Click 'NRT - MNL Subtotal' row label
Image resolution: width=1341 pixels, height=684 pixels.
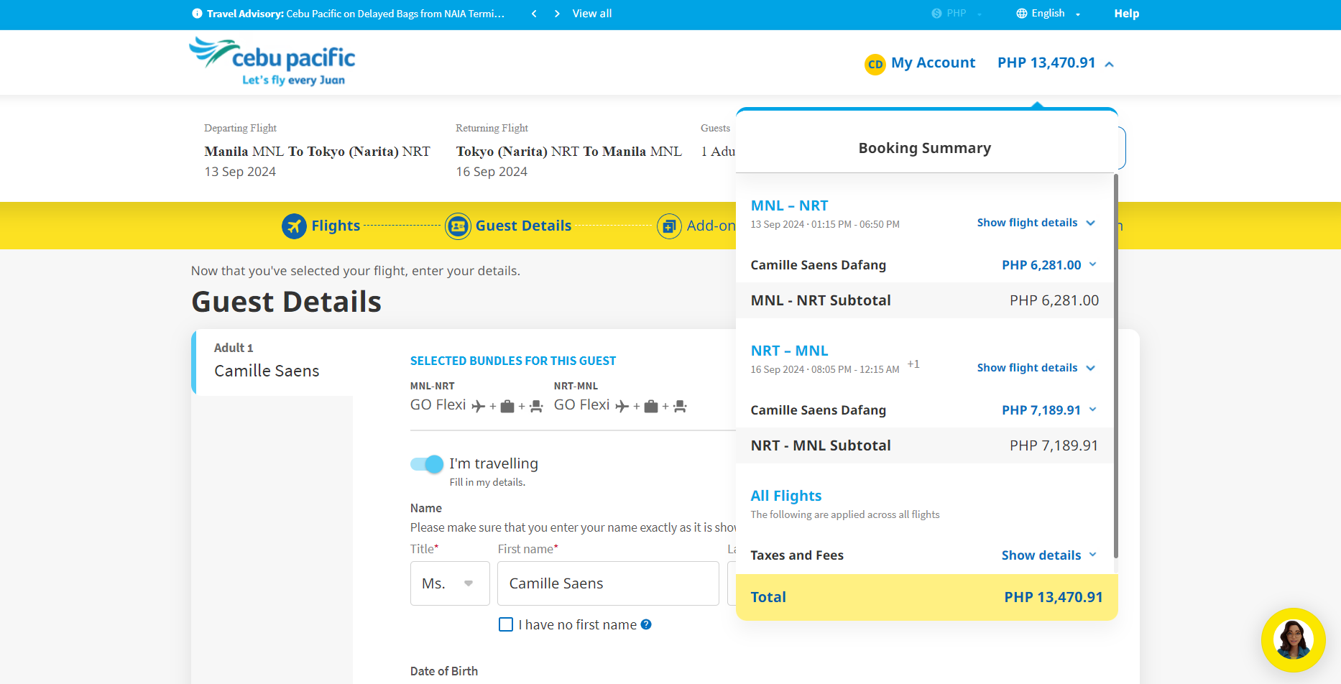point(821,445)
